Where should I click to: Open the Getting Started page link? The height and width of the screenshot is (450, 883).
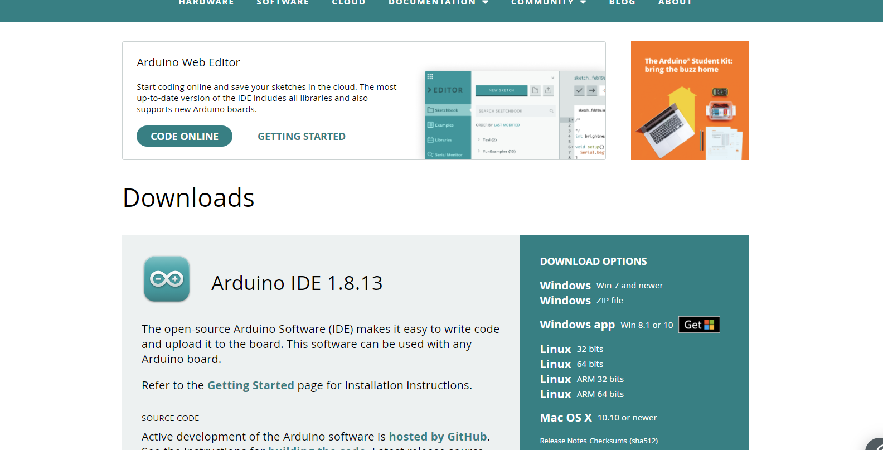coord(250,385)
